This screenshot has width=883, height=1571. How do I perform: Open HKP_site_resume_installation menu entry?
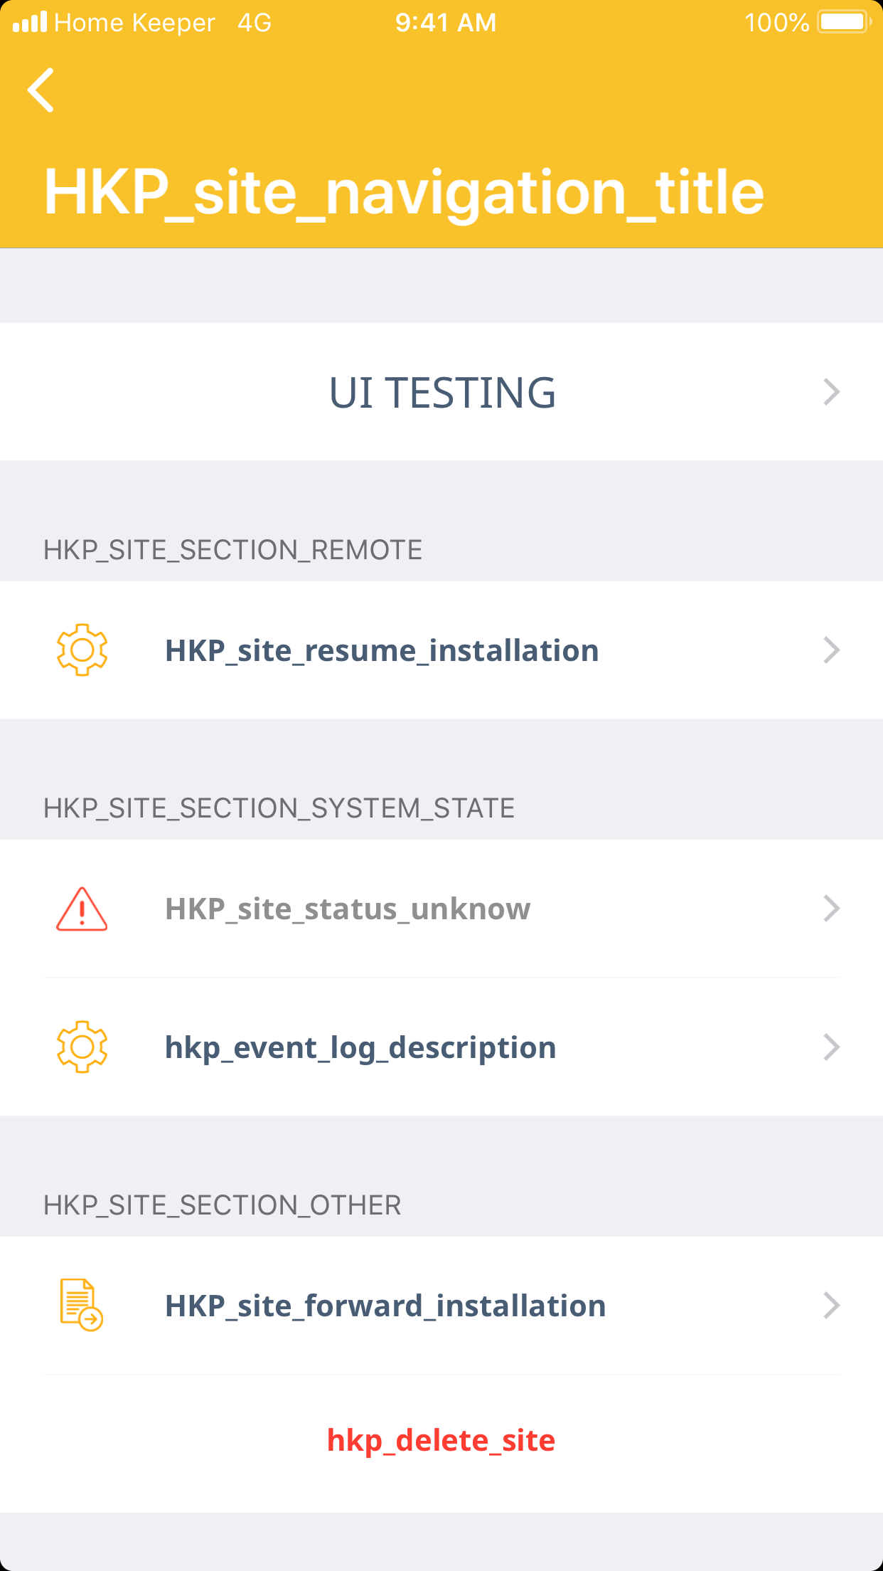[x=382, y=651]
